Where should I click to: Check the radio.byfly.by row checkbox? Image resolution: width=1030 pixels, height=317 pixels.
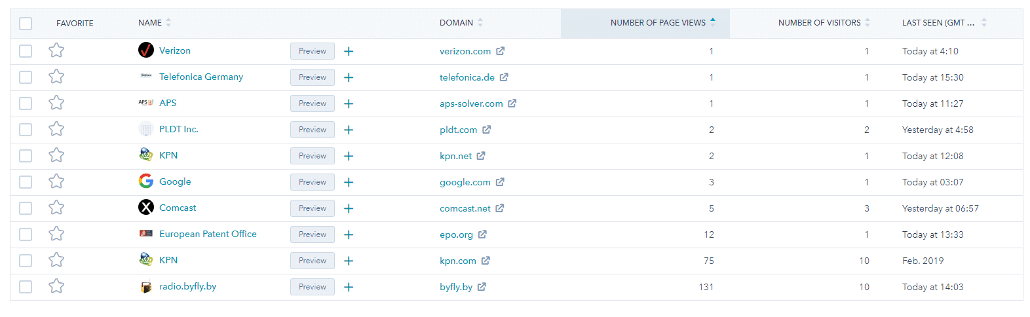coord(26,287)
